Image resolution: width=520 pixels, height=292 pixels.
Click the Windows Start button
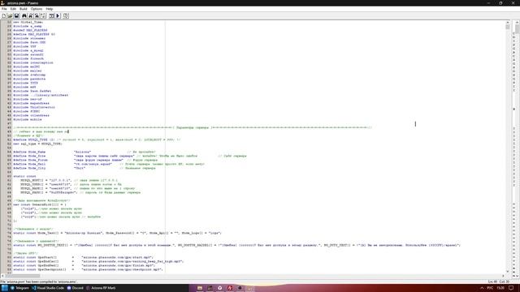tap(4, 288)
